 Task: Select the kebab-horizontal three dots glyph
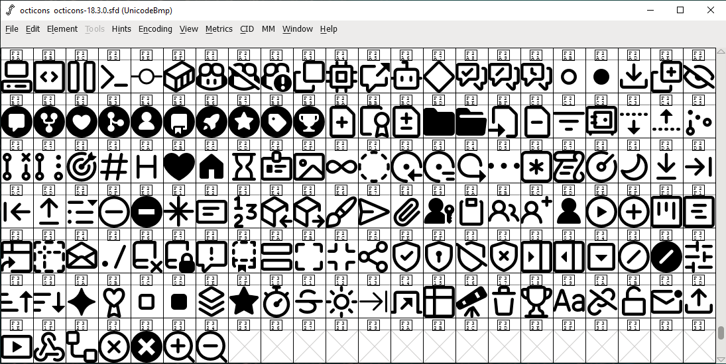tap(504, 167)
